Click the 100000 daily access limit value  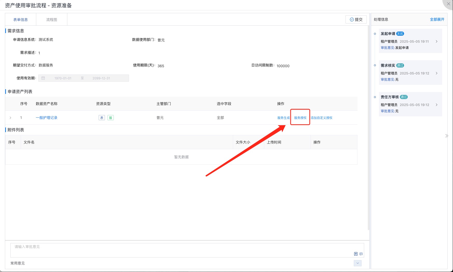pos(283,66)
